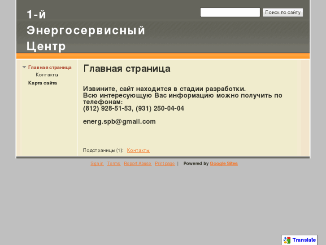Open the Terms footer link
The height and width of the screenshot is (245, 326).
point(113,164)
